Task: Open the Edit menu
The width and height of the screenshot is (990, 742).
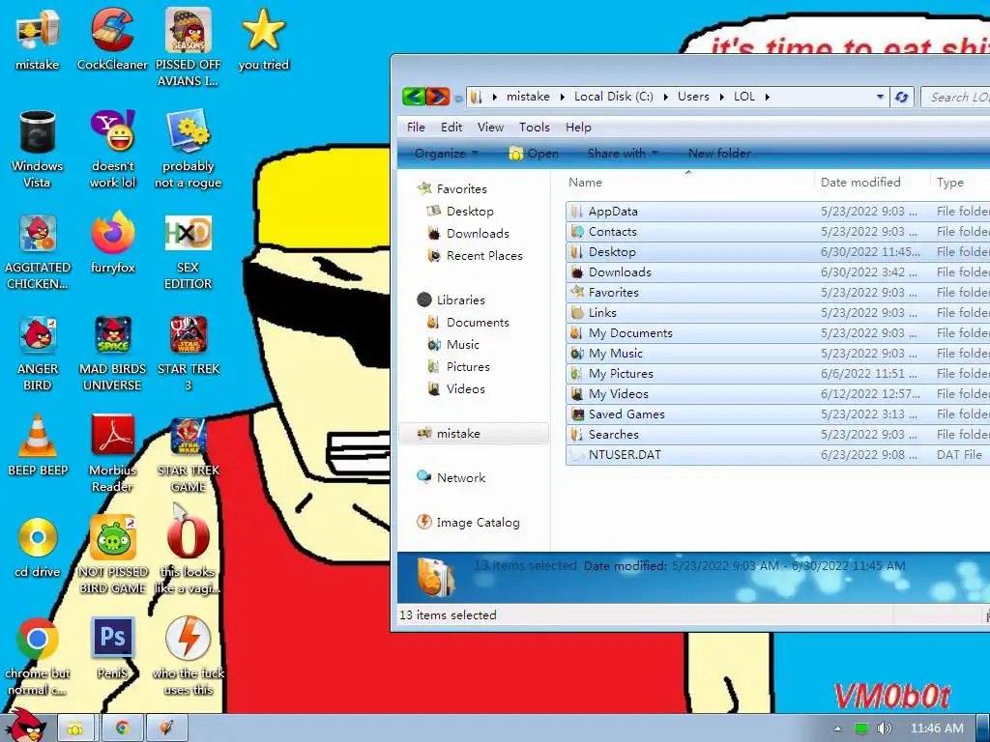Action: tap(451, 128)
